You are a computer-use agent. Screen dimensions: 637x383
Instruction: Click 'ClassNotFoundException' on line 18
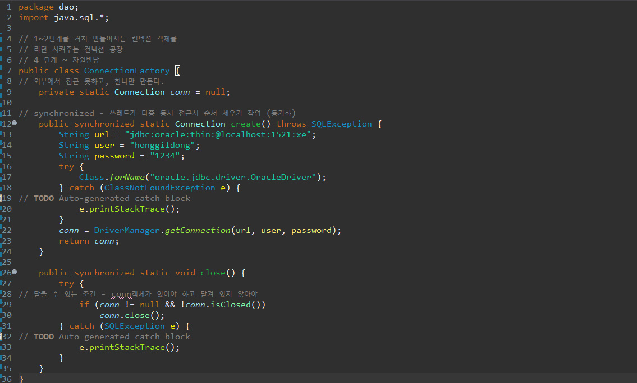pyautogui.click(x=159, y=188)
